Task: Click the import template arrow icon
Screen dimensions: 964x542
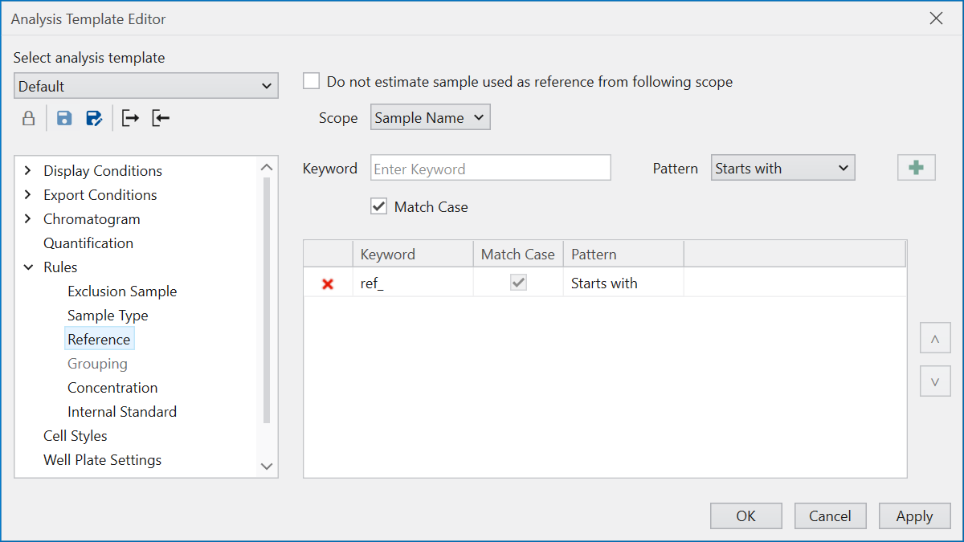Action: tap(161, 119)
